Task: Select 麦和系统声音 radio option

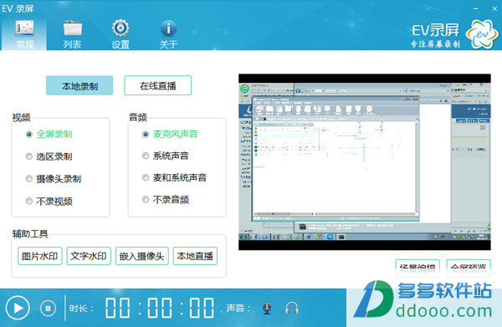Action: click(x=146, y=177)
